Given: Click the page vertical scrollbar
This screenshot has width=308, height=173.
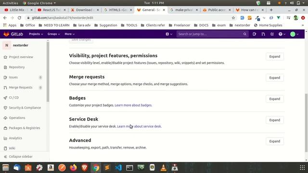Looking at the screenshot, I should 306,123.
